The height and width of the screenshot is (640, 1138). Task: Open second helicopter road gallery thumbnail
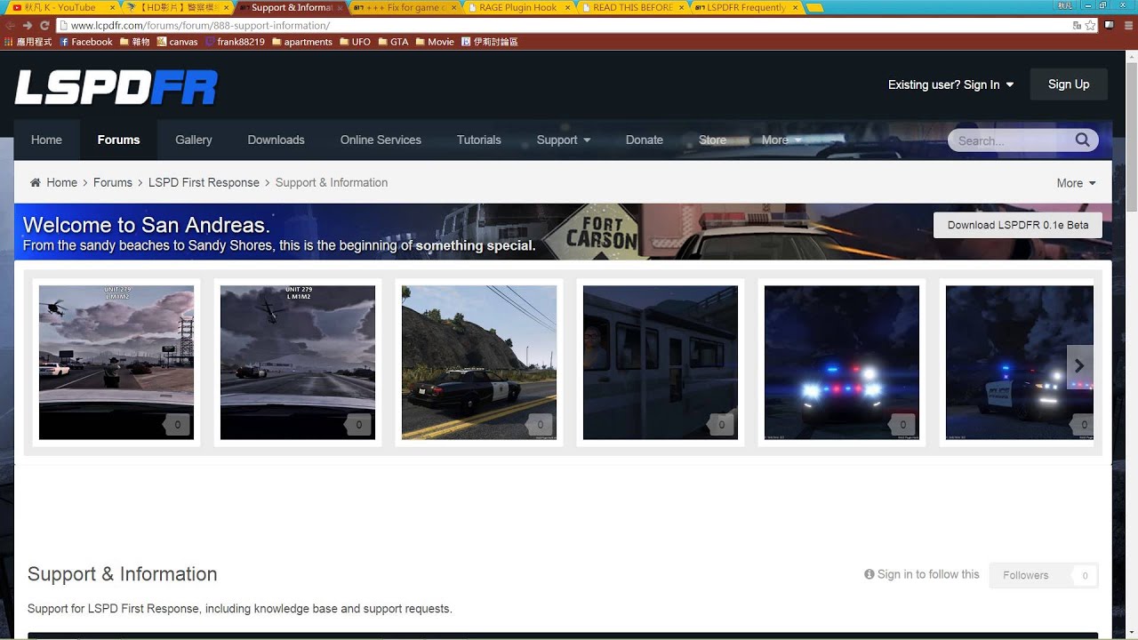pyautogui.click(x=298, y=363)
